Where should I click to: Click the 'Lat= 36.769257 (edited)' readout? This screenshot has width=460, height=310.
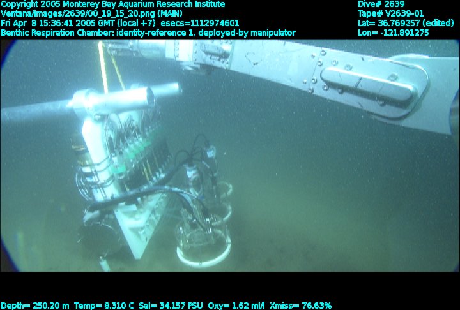406,23
